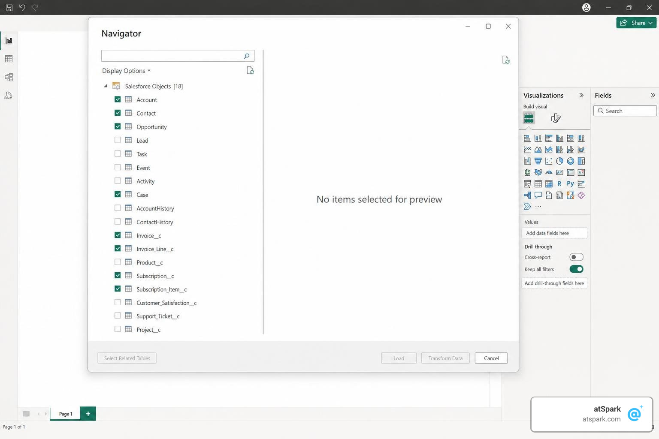Switch to Report view in left sidebar
Screen dimensions: 659x439
click(9, 41)
